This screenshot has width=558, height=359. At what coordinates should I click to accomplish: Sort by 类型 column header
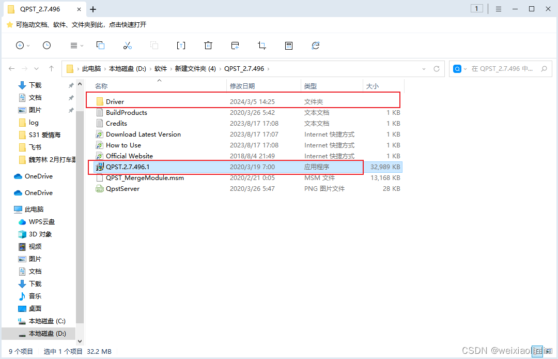[311, 86]
